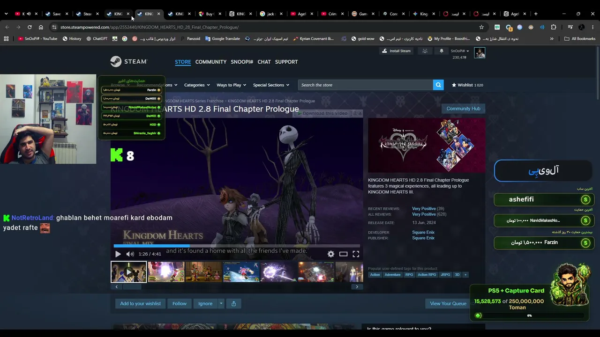Go to the browser home page icon
The image size is (600, 337).
click(41, 27)
